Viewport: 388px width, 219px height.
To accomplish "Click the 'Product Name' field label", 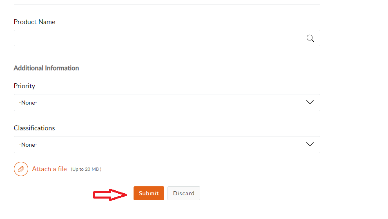I will click(34, 22).
